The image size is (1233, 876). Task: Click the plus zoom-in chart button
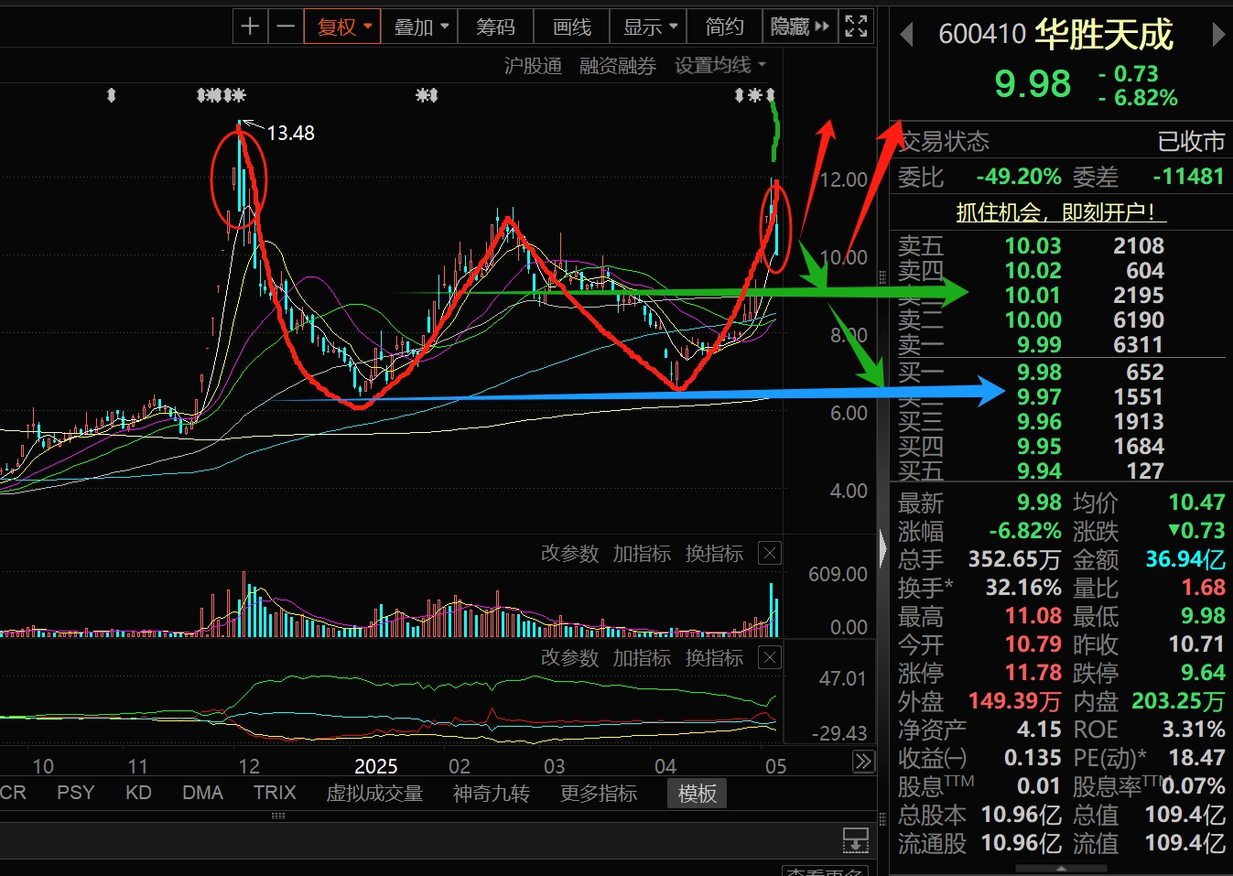250,27
